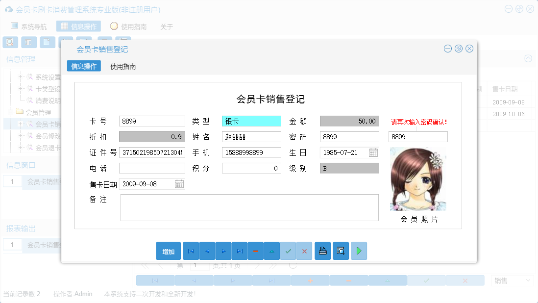This screenshot has height=303, width=538.
Task: Click the print icon in the dialog toolbar
Action: (322, 251)
